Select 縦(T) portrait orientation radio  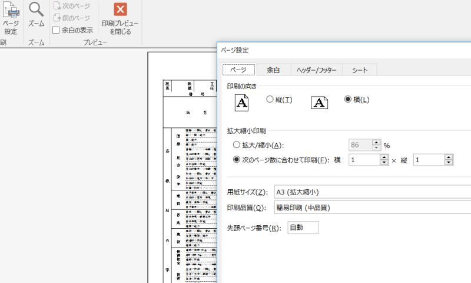pos(270,99)
